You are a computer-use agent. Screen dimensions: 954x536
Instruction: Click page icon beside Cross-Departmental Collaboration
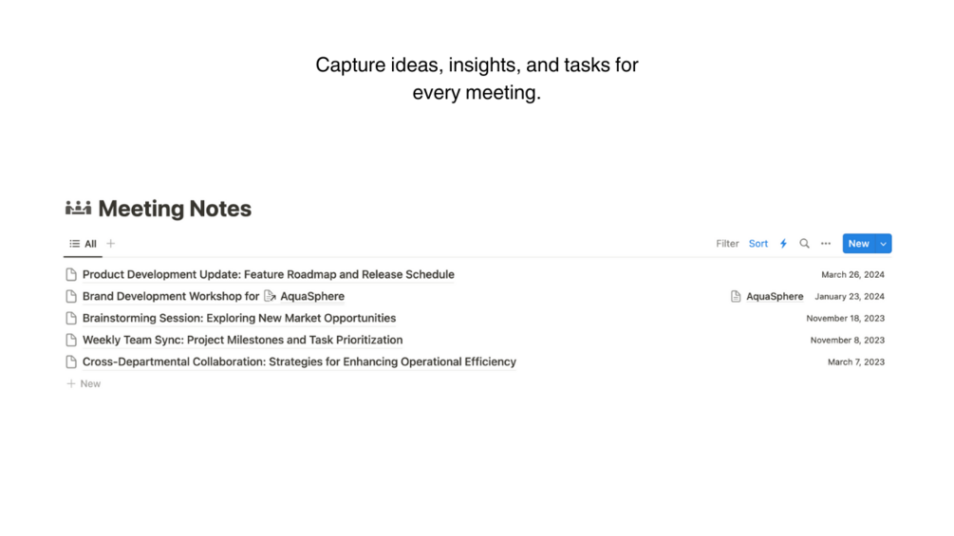[x=71, y=361]
